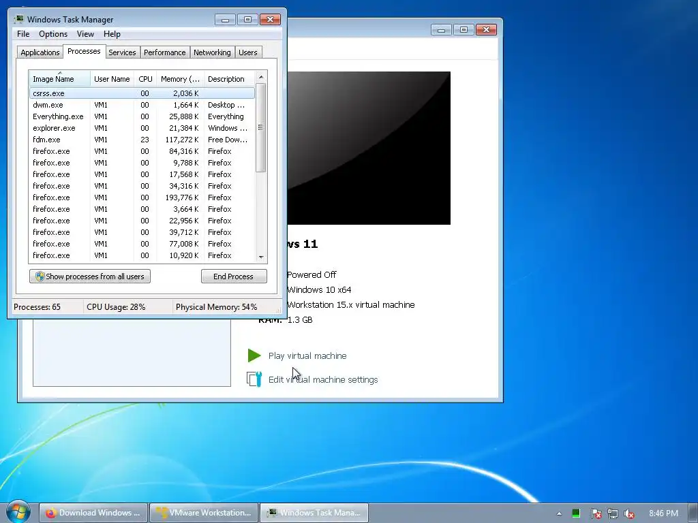Sort by Image Name column header
698x523 pixels.
pos(60,79)
